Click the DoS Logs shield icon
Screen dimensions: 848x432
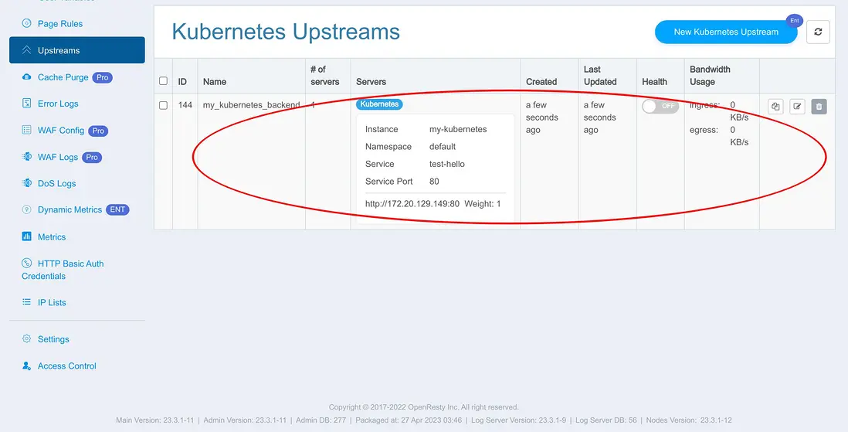[26, 183]
